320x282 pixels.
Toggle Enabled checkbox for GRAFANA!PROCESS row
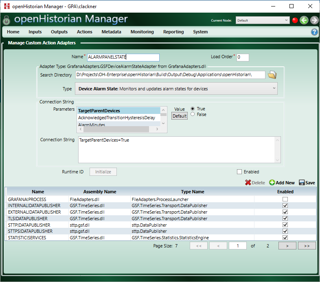[x=285, y=199]
